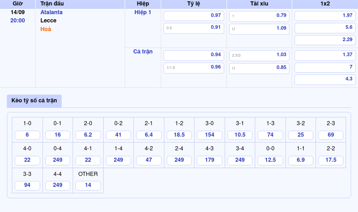Pick full match 1x2 draw odds 4.3
This screenshot has width=358, height=212.
[x=325, y=79]
